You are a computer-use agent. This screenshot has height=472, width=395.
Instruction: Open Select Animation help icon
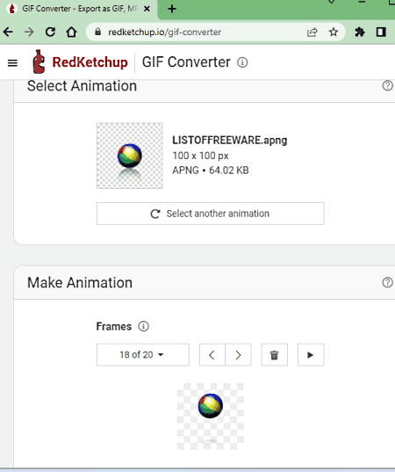387,85
